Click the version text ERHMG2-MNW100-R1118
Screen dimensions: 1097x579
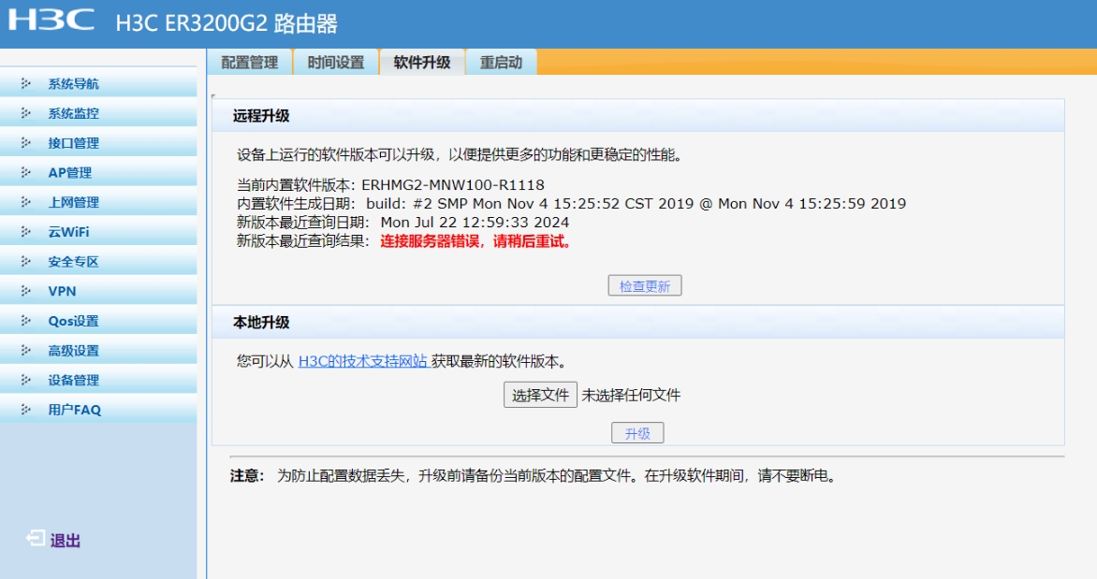coord(453,185)
